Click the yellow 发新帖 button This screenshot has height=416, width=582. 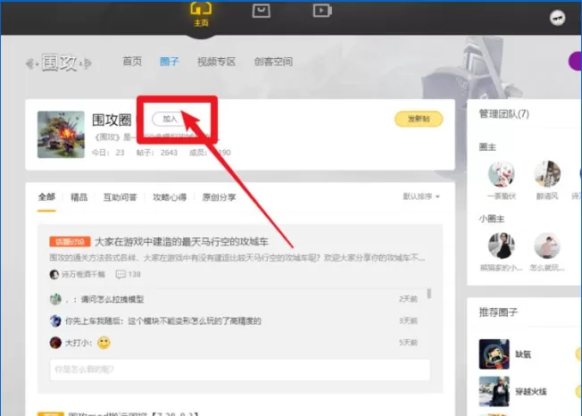[419, 119]
